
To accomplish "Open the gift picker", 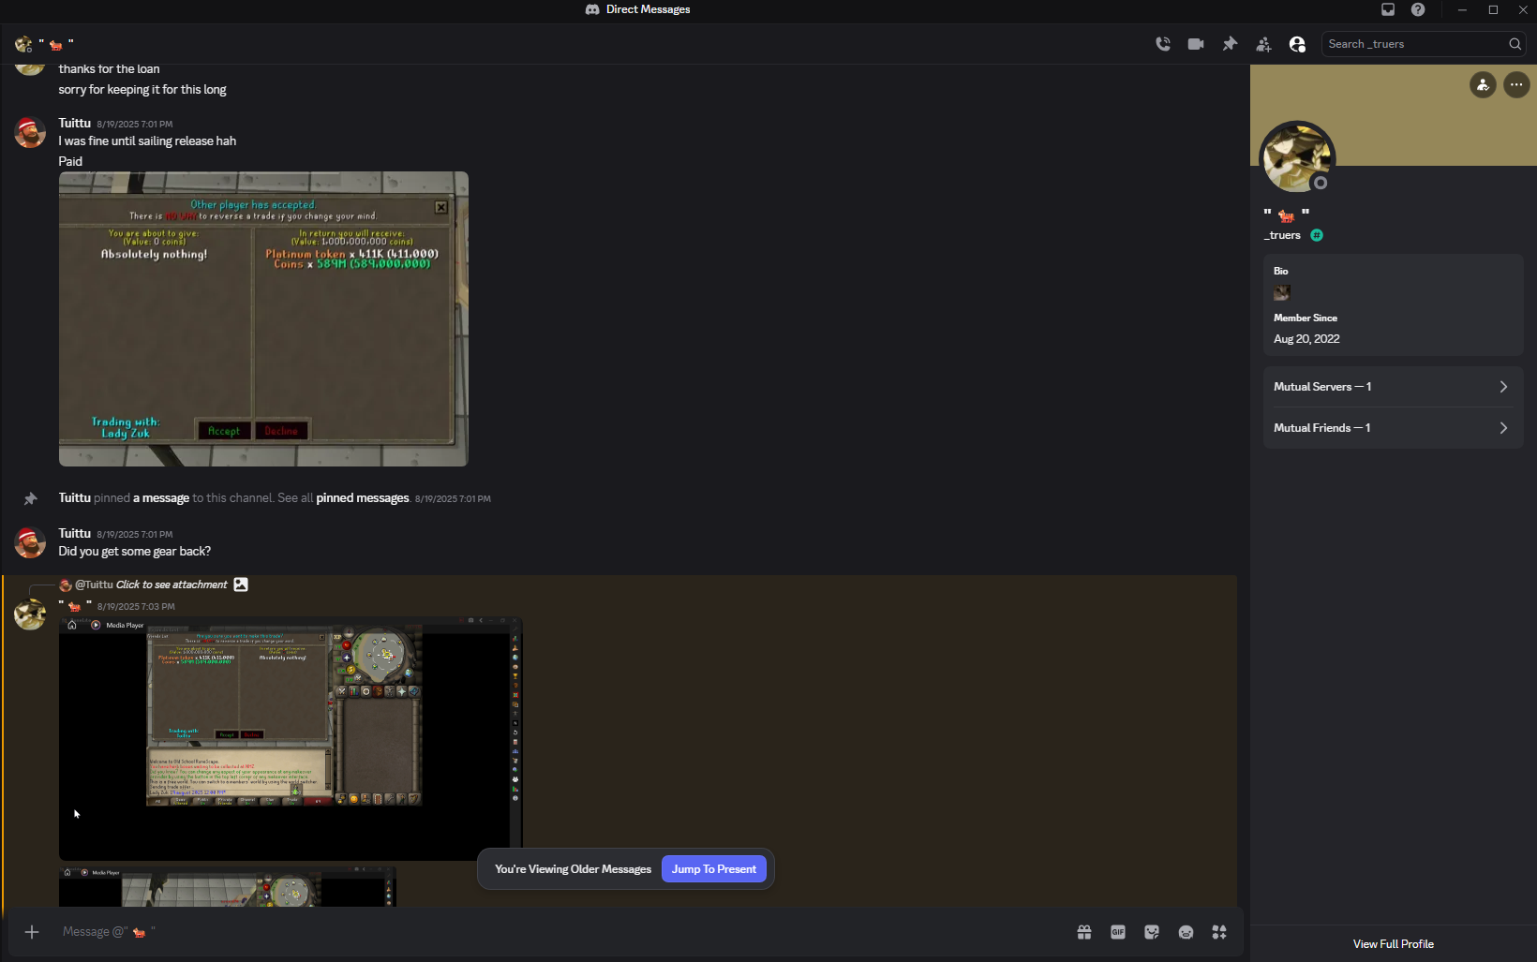I will point(1084,932).
